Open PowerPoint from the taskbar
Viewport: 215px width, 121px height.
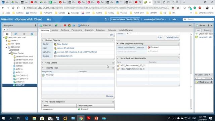[x=96, y=118]
